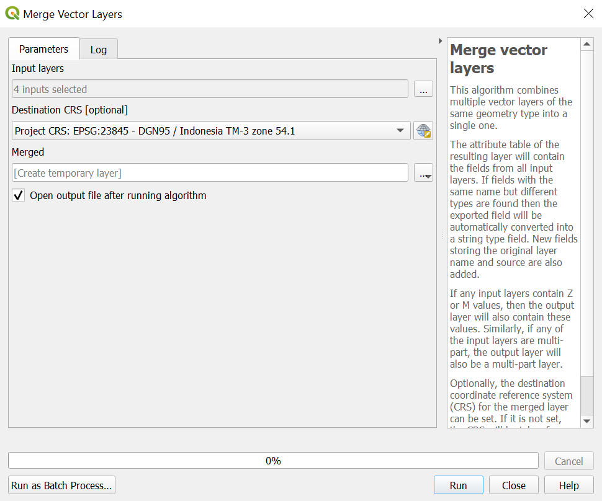Open the CRS selector globe icon
This screenshot has height=501, width=602.
click(x=423, y=131)
